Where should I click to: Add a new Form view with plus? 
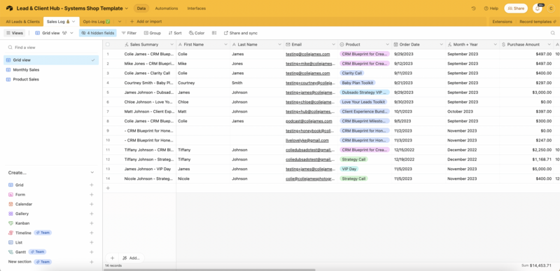[92, 195]
